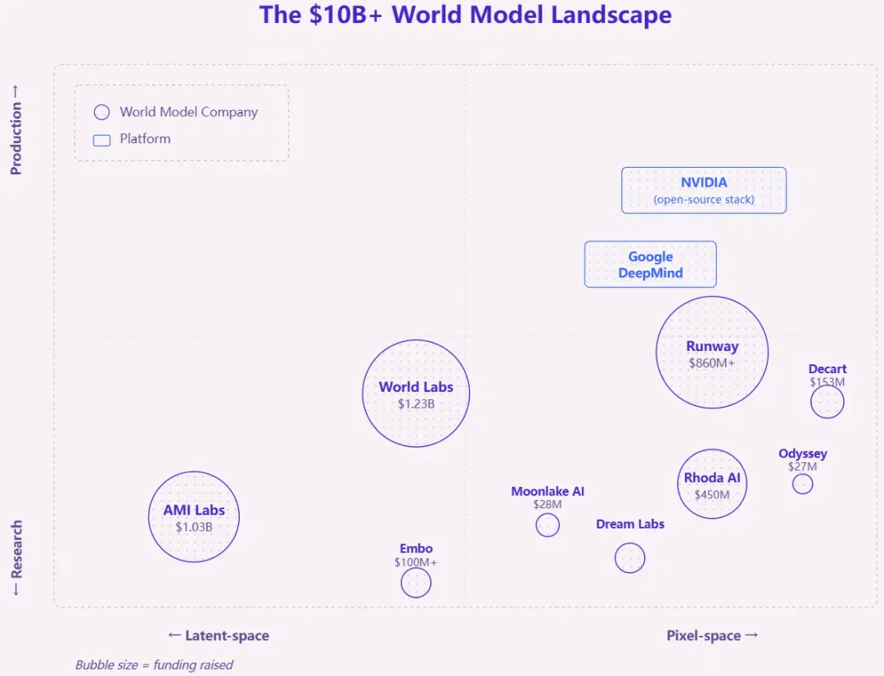Click the "Odyssey" label text
884x676 pixels.
click(x=802, y=454)
